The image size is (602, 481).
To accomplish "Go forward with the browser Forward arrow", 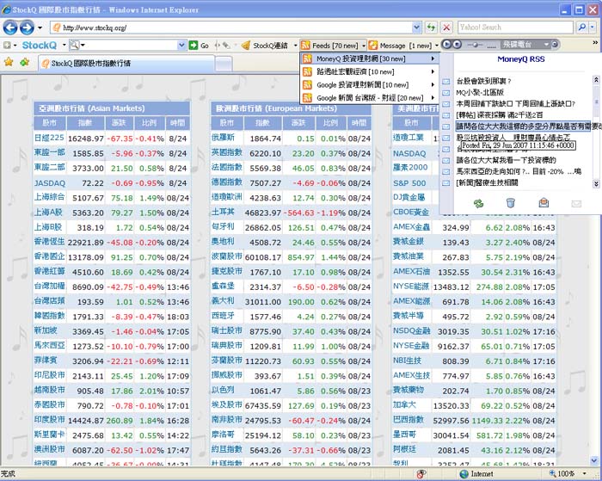I will (27, 28).
